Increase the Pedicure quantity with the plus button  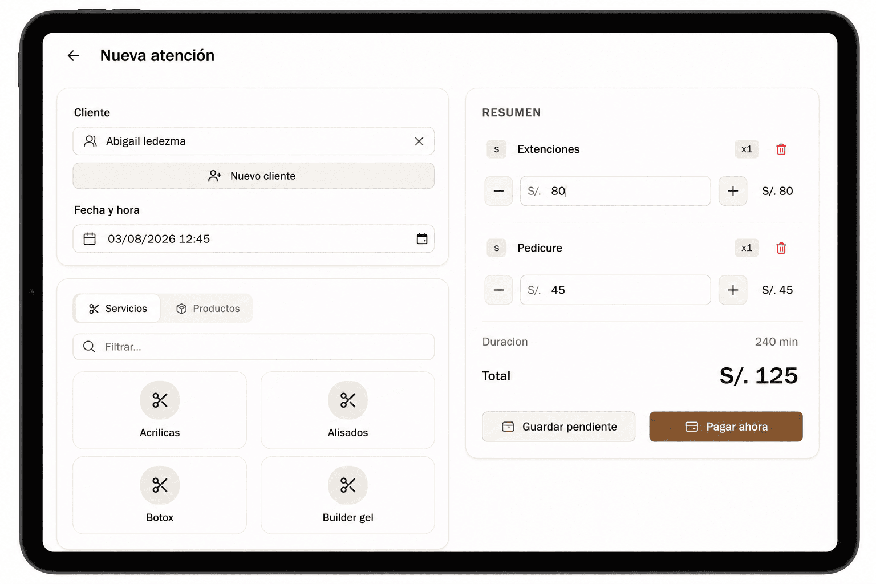click(733, 290)
